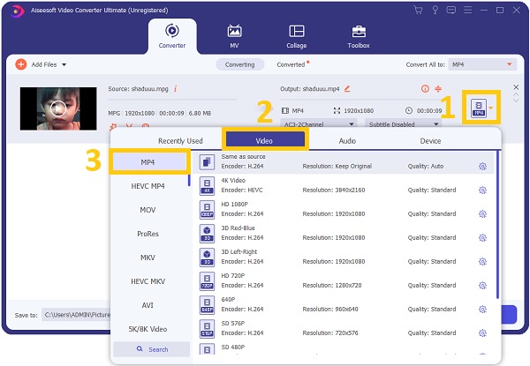
Task: Open the Convert All to MP4 dropdown
Action: click(x=482, y=64)
